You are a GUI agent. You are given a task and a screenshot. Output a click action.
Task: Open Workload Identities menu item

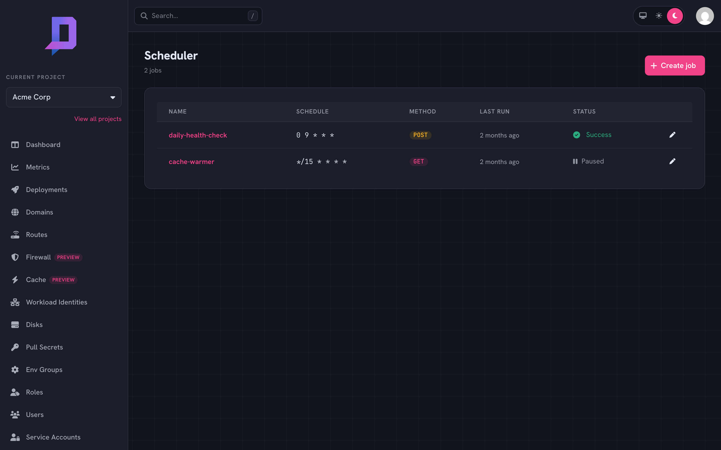pos(57,302)
